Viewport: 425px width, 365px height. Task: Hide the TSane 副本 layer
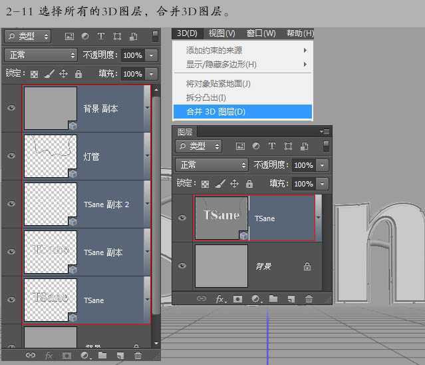click(11, 252)
